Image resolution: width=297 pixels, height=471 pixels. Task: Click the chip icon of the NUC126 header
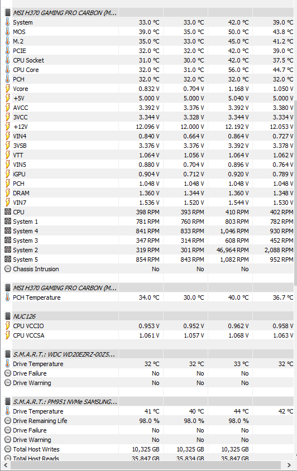(7, 316)
